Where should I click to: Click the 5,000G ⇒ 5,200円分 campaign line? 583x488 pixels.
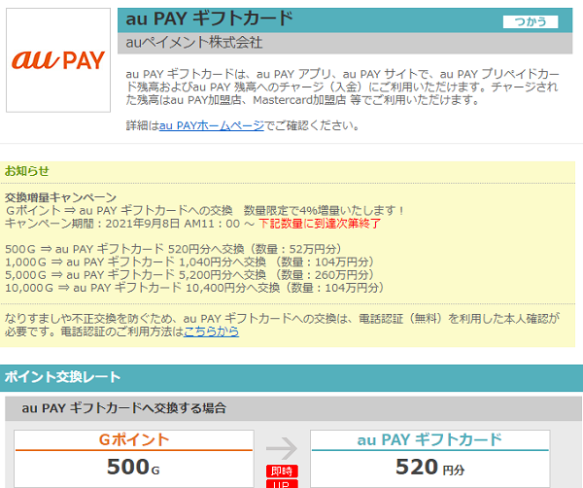click(x=189, y=275)
